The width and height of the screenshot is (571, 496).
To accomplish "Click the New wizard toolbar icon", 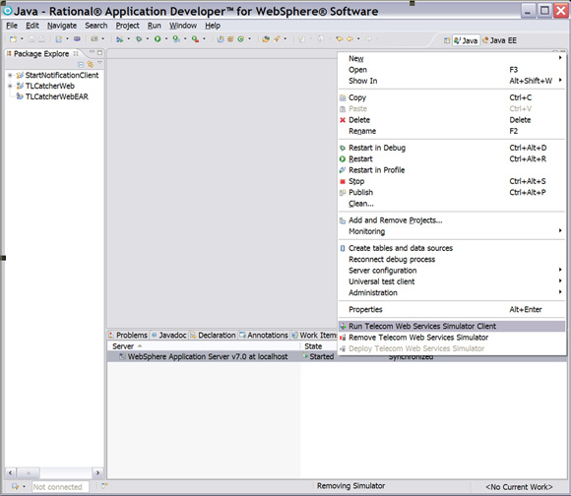I will pos(13,39).
